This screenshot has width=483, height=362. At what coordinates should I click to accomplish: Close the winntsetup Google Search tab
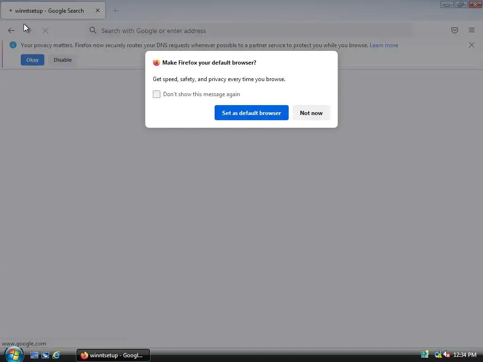97,10
